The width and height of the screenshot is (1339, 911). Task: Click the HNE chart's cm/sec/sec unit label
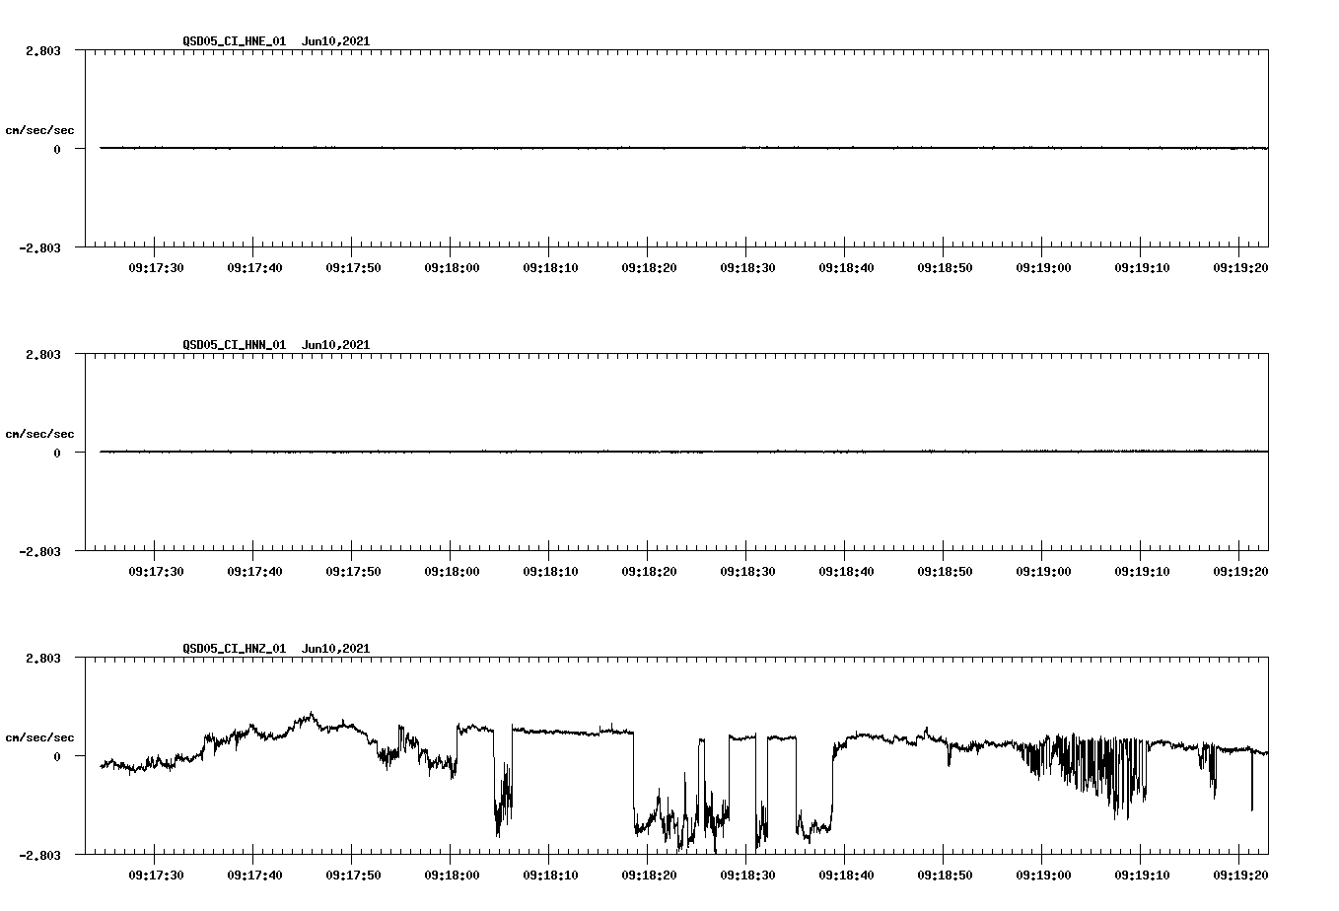click(x=39, y=130)
